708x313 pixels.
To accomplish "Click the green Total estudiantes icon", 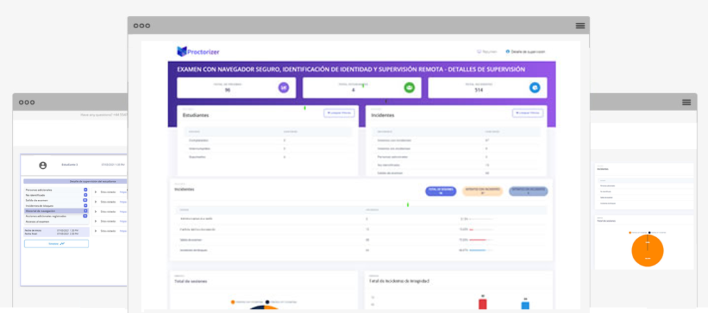I will tap(409, 88).
